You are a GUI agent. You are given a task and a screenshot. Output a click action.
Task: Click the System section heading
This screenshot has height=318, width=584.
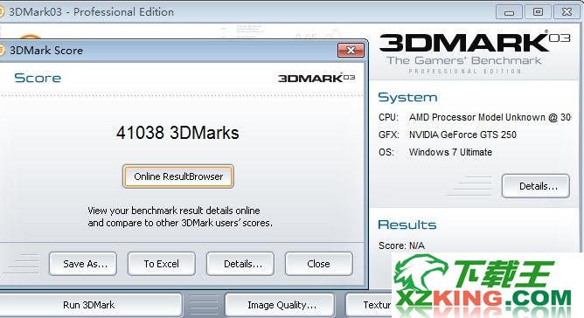[407, 97]
